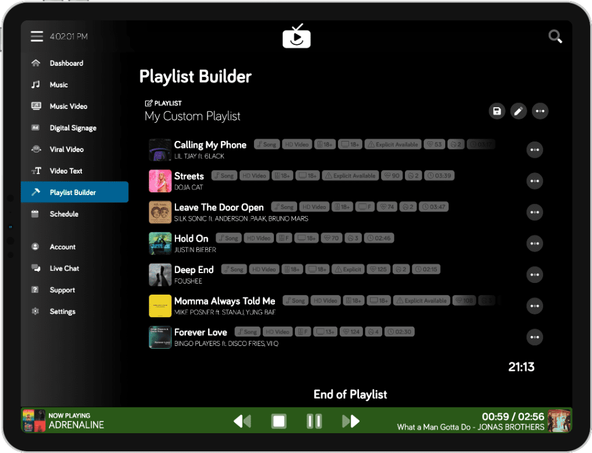The width and height of the screenshot is (592, 453).
Task: Open options for Calling My Phone
Action: (535, 150)
